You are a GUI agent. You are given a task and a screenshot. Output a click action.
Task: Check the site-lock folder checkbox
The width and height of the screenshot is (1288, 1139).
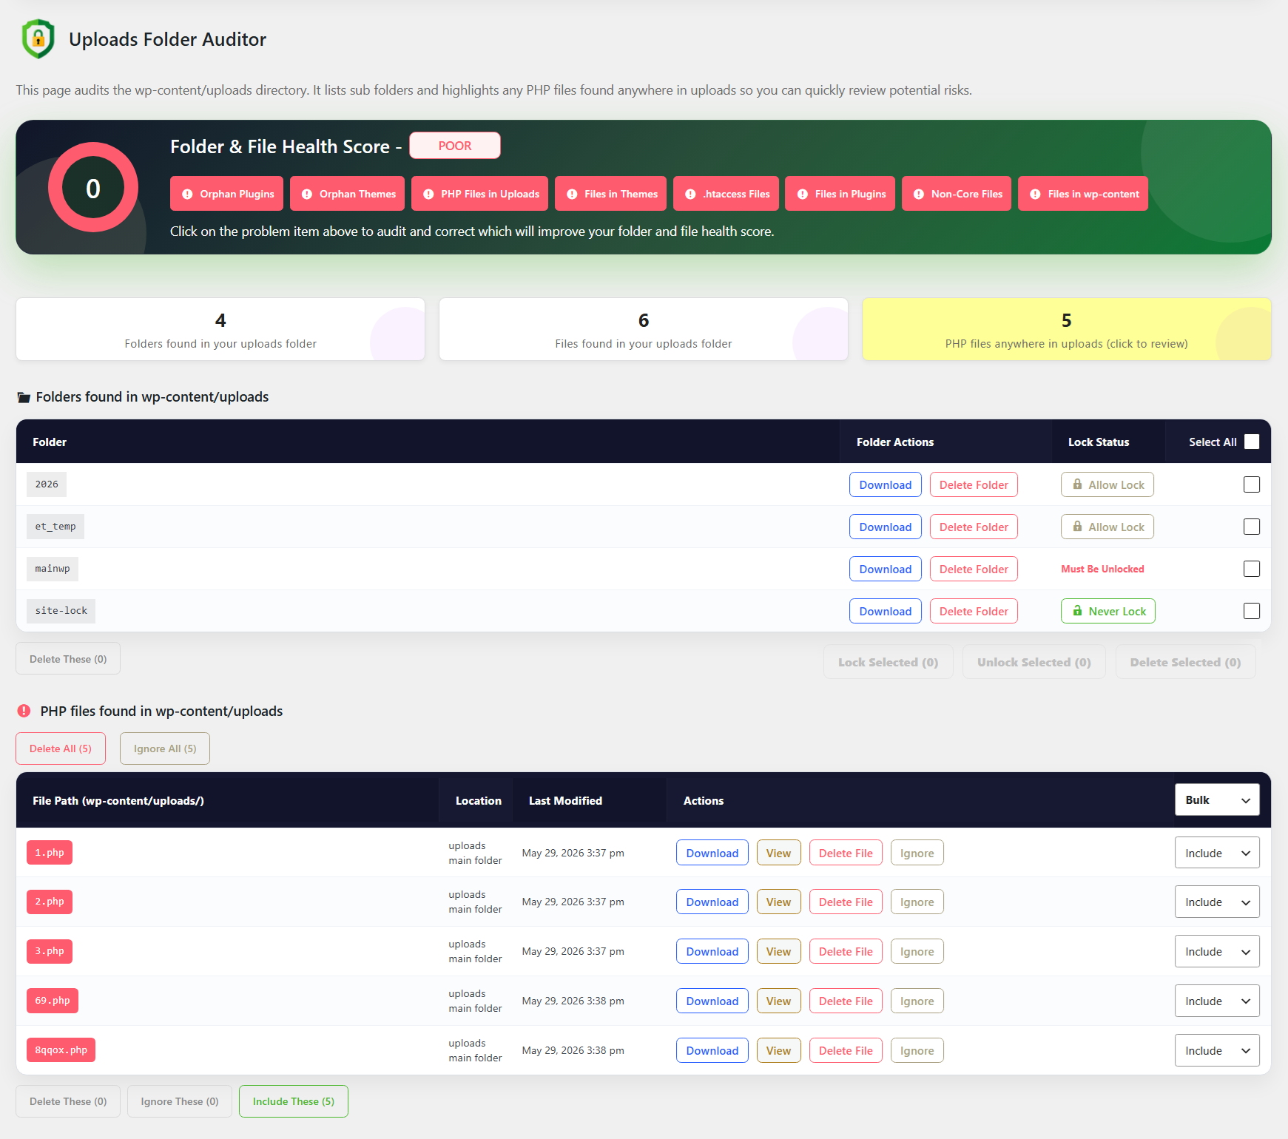point(1252,611)
